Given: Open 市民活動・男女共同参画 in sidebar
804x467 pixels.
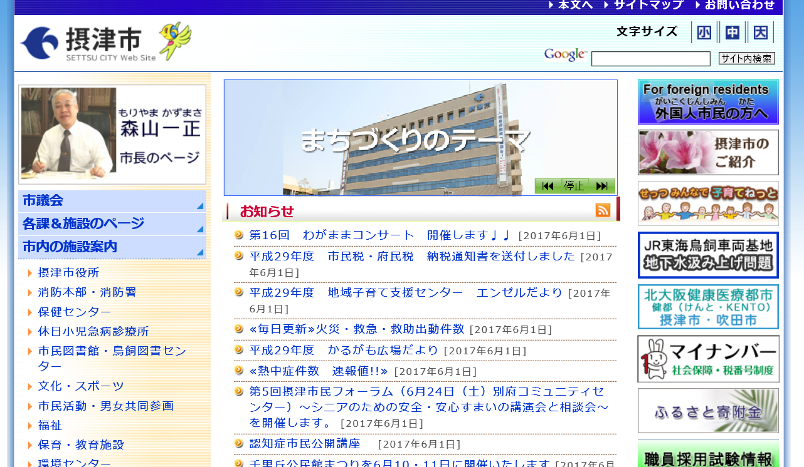Looking at the screenshot, I should pyautogui.click(x=106, y=406).
